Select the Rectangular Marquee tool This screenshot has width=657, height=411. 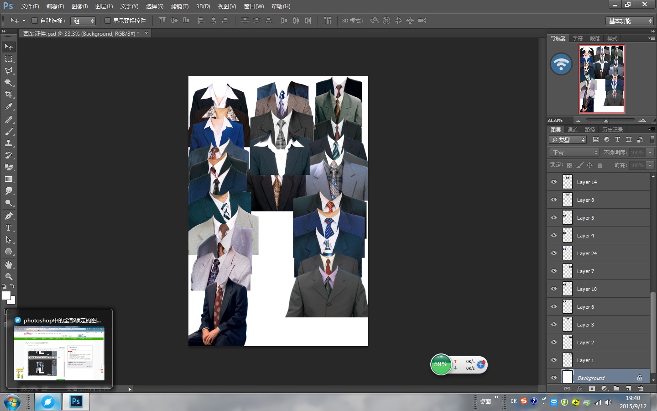(9, 59)
